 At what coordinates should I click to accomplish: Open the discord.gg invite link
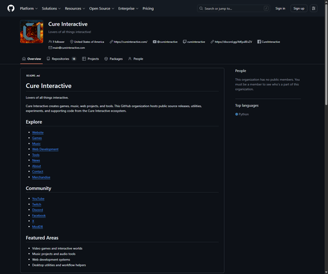point(233,42)
